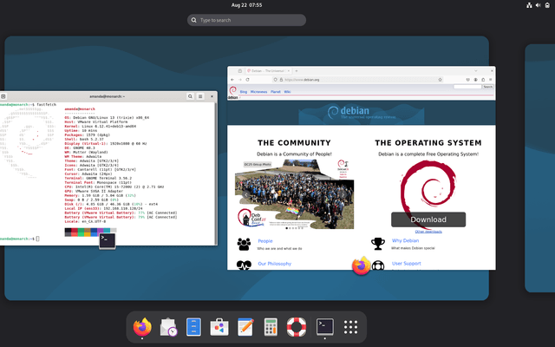Click the DC25 Group Photo image
This screenshot has height=347, width=555.
pyautogui.click(x=294, y=194)
